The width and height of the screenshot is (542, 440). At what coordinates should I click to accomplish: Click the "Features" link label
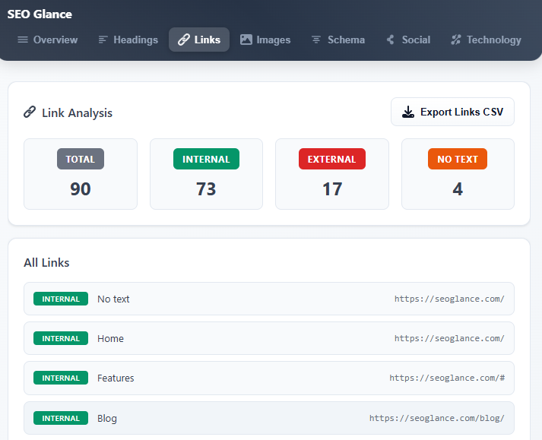point(116,378)
